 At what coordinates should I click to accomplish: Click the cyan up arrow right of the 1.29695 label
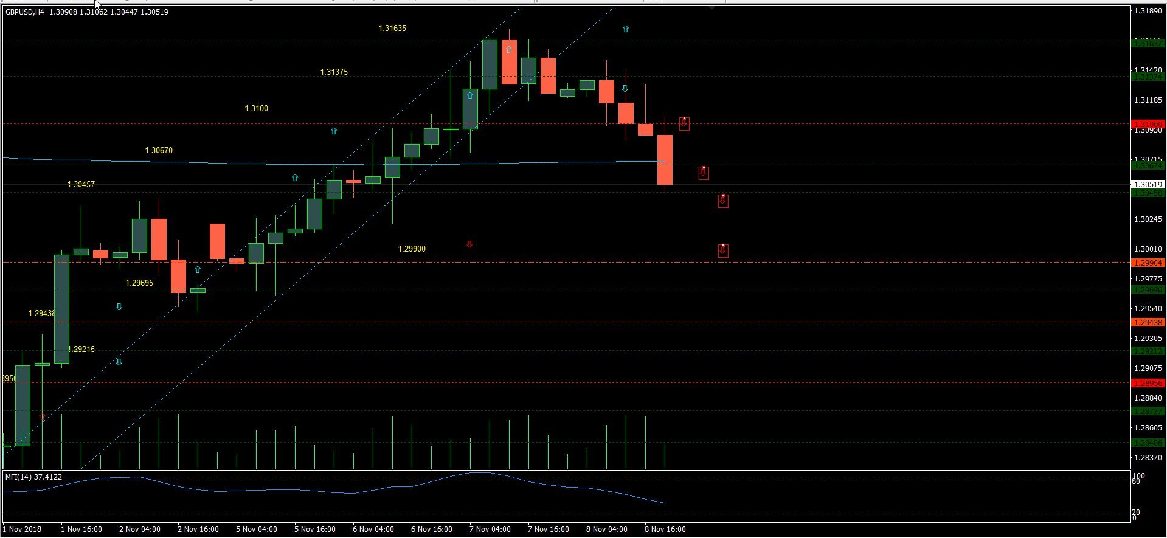198,269
